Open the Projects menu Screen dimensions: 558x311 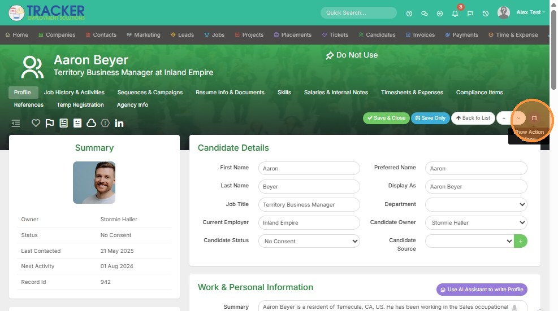coord(249,35)
